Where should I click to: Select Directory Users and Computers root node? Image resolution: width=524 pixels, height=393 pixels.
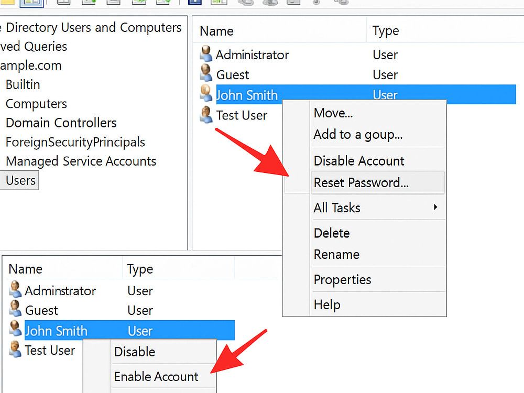coord(91,27)
